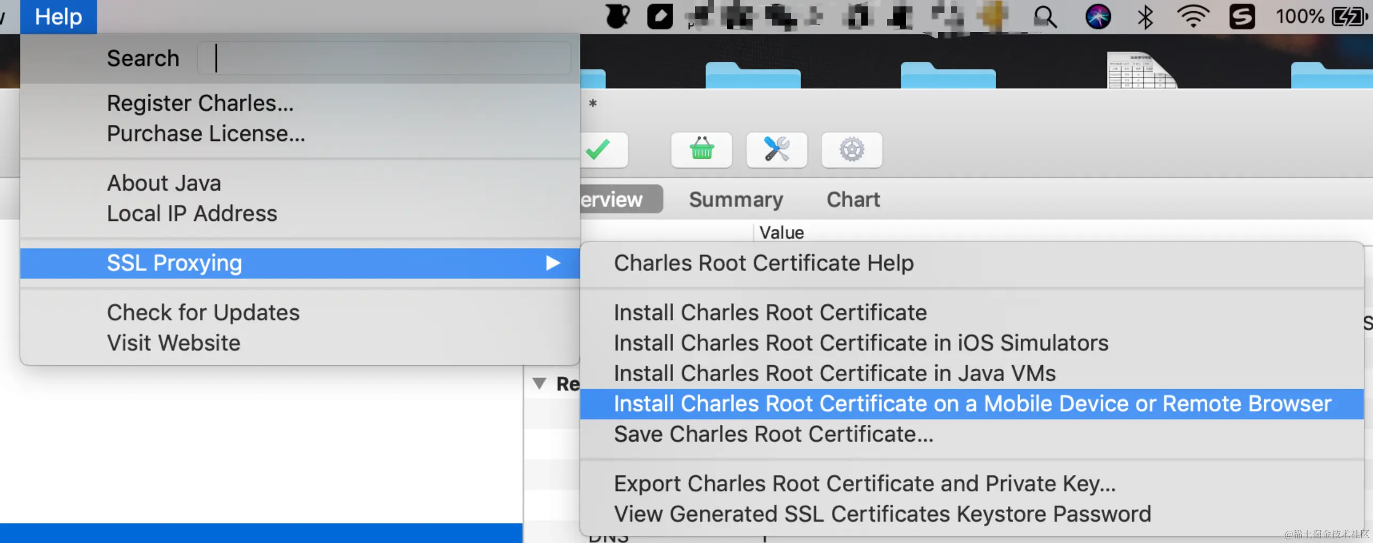Select Install Certificate in Java VMs

971,373
